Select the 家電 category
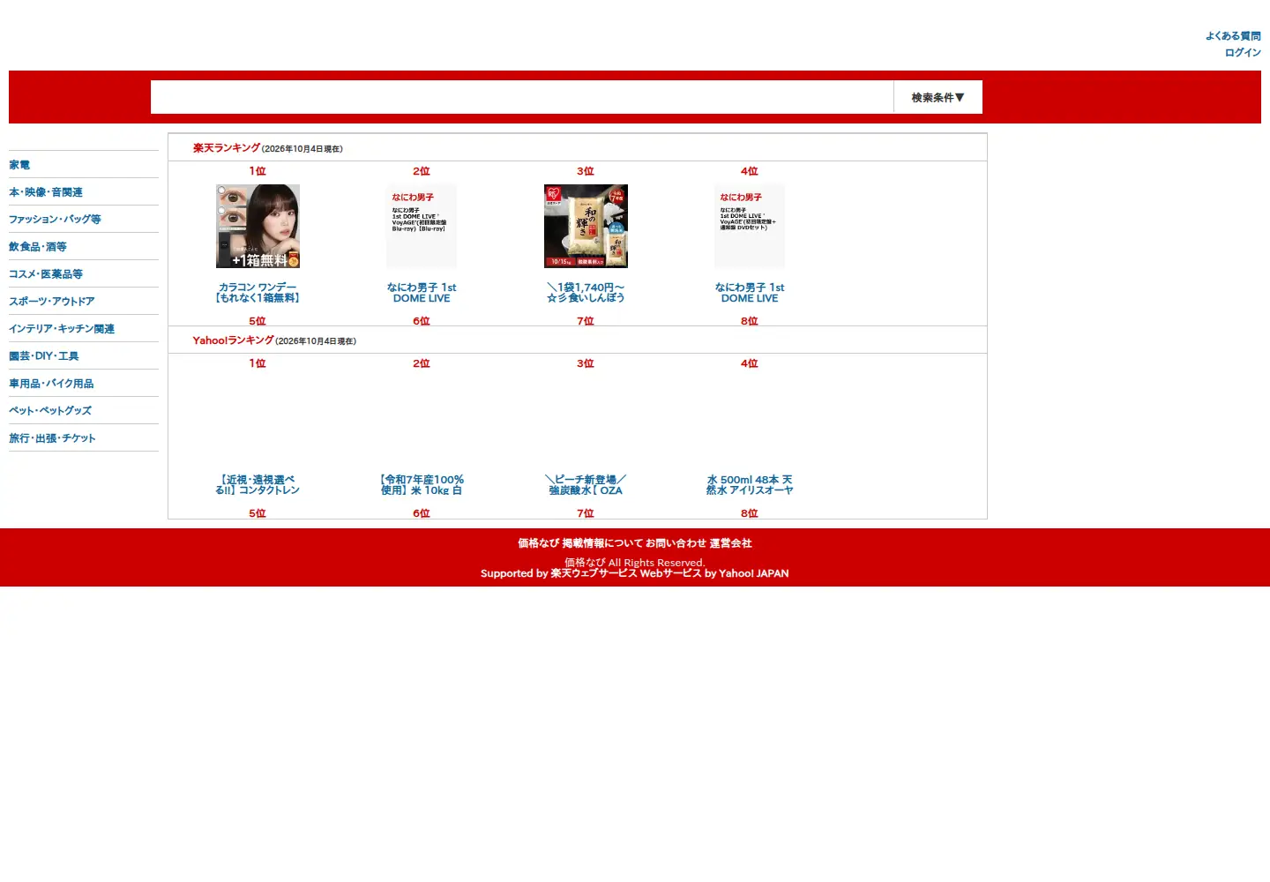This screenshot has width=1270, height=882. pos(19,165)
